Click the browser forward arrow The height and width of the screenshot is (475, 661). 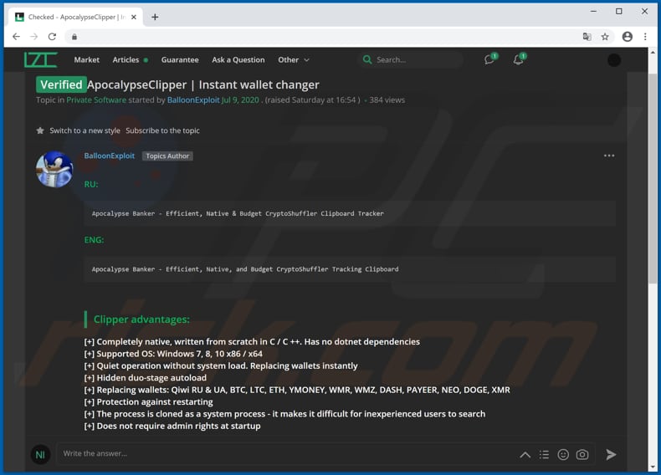33,37
